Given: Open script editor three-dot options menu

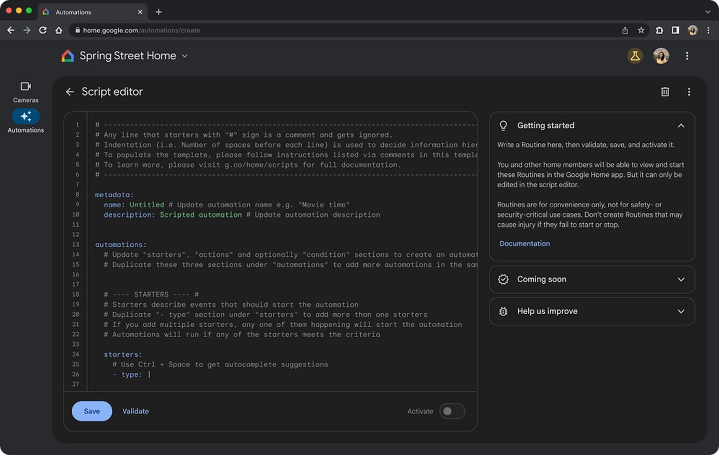Looking at the screenshot, I should tap(689, 91).
